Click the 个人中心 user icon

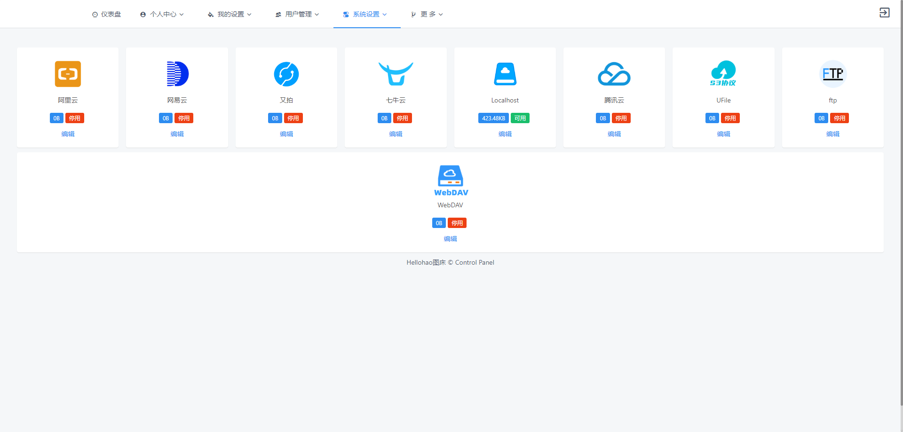143,15
